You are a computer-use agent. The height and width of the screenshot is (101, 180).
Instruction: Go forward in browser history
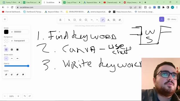pyautogui.click(x=8, y=7)
